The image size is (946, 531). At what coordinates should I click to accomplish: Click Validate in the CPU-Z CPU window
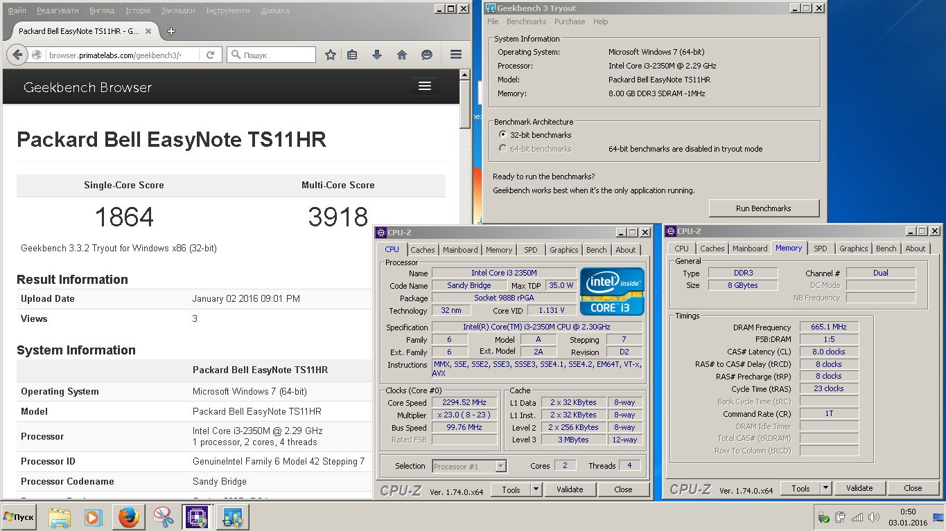click(x=570, y=489)
